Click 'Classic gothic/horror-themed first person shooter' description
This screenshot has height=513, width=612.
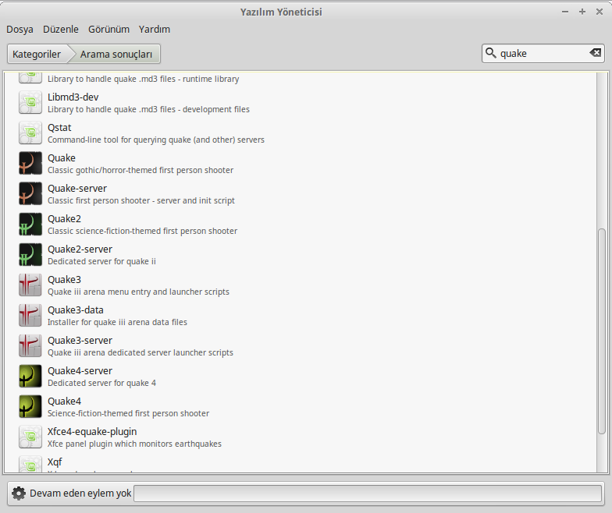click(x=141, y=170)
